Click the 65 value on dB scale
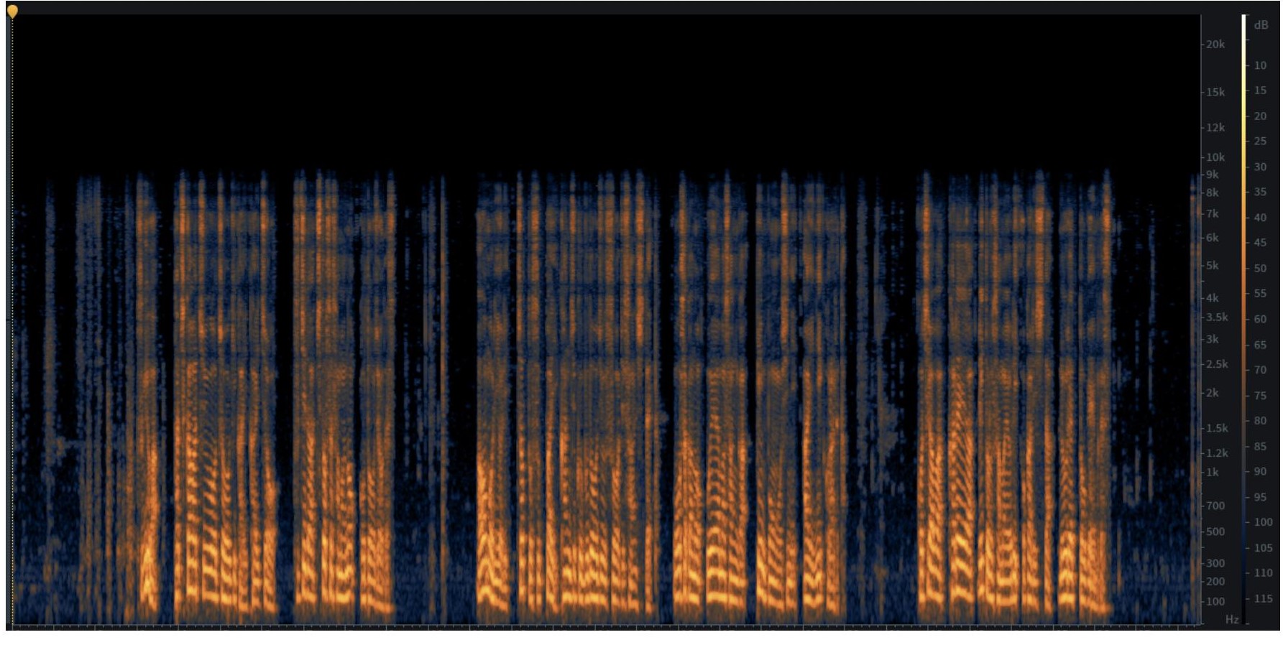 pyautogui.click(x=1261, y=345)
